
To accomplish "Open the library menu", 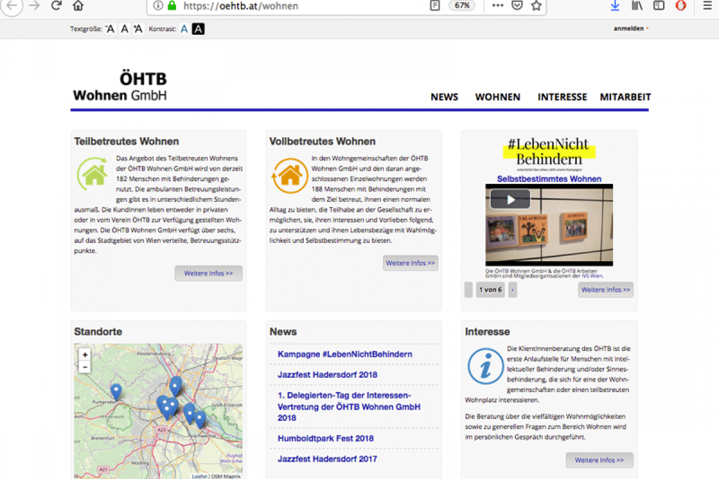I will [637, 5].
